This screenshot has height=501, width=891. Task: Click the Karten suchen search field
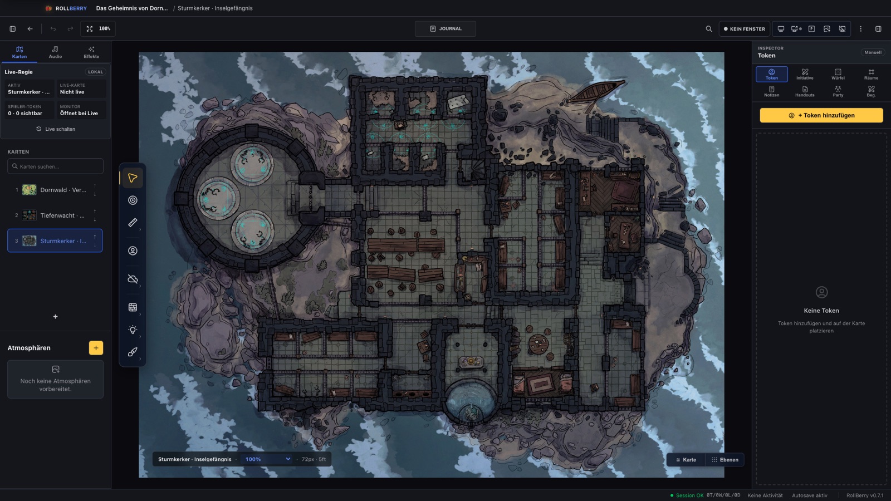[x=55, y=166]
